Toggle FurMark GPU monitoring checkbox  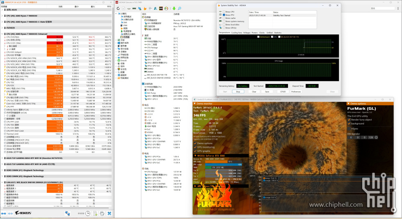195,147
